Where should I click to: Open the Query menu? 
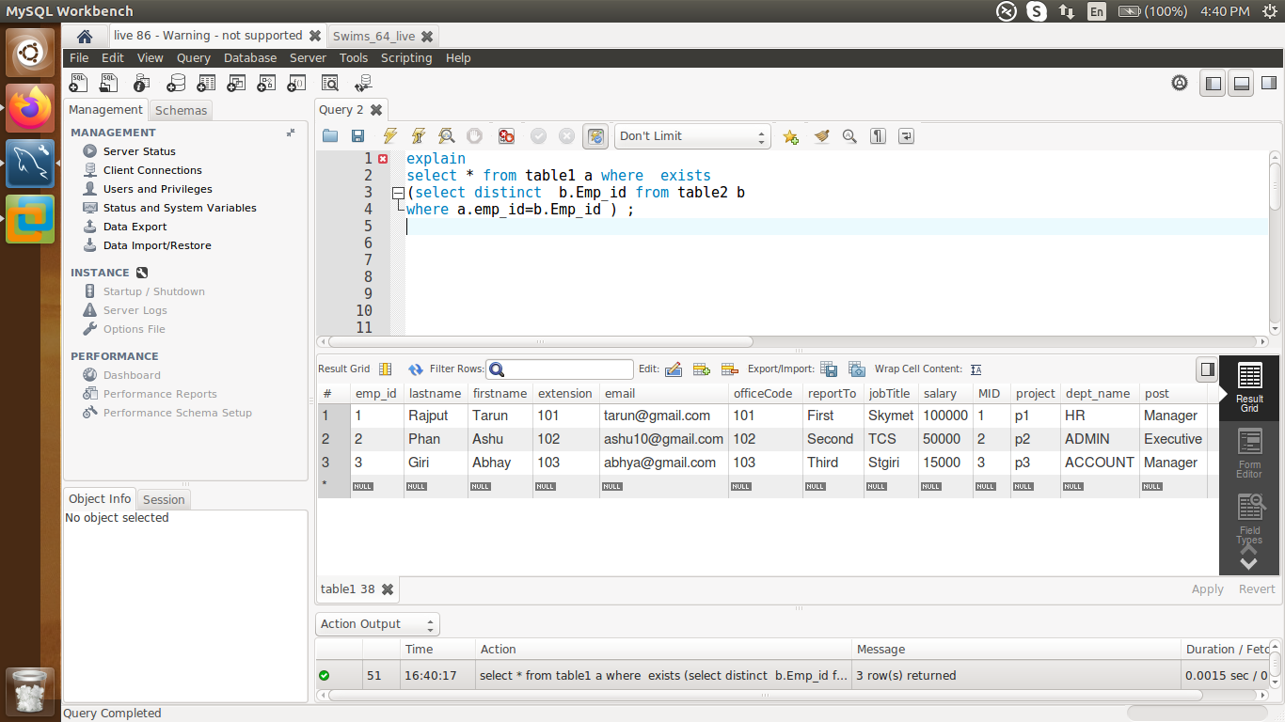click(x=194, y=57)
